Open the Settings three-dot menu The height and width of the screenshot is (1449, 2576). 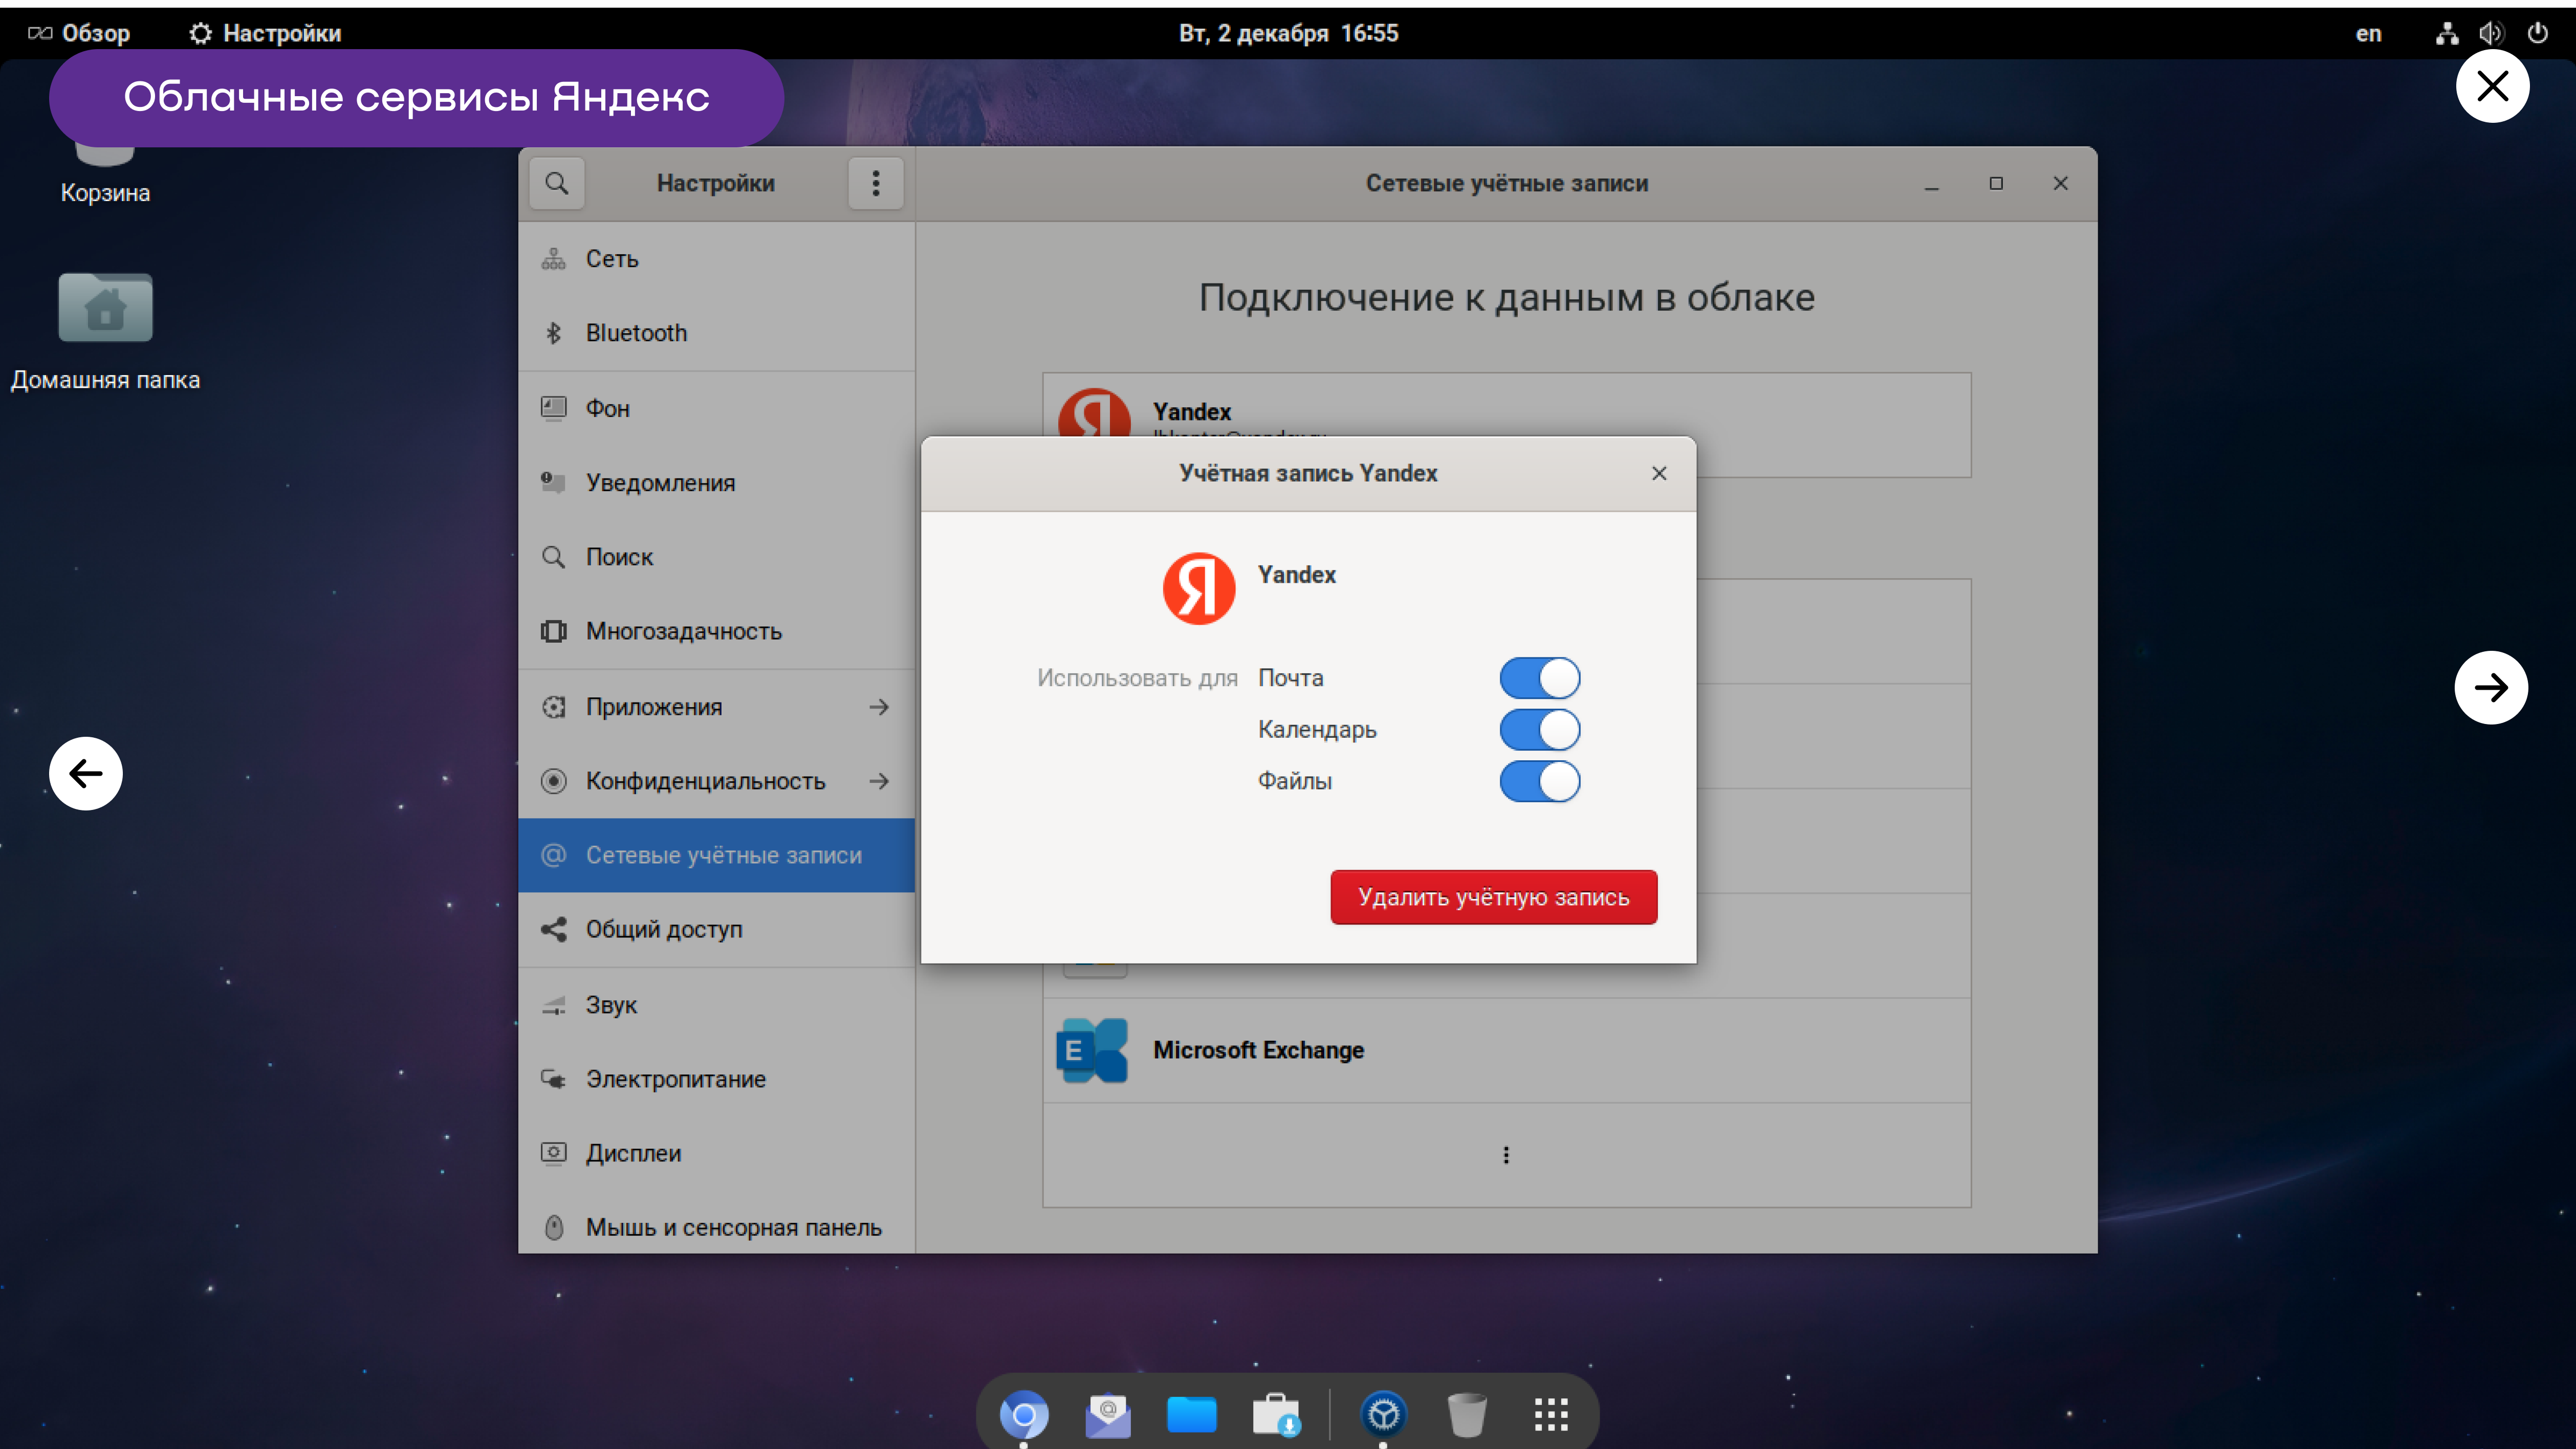coord(875,183)
